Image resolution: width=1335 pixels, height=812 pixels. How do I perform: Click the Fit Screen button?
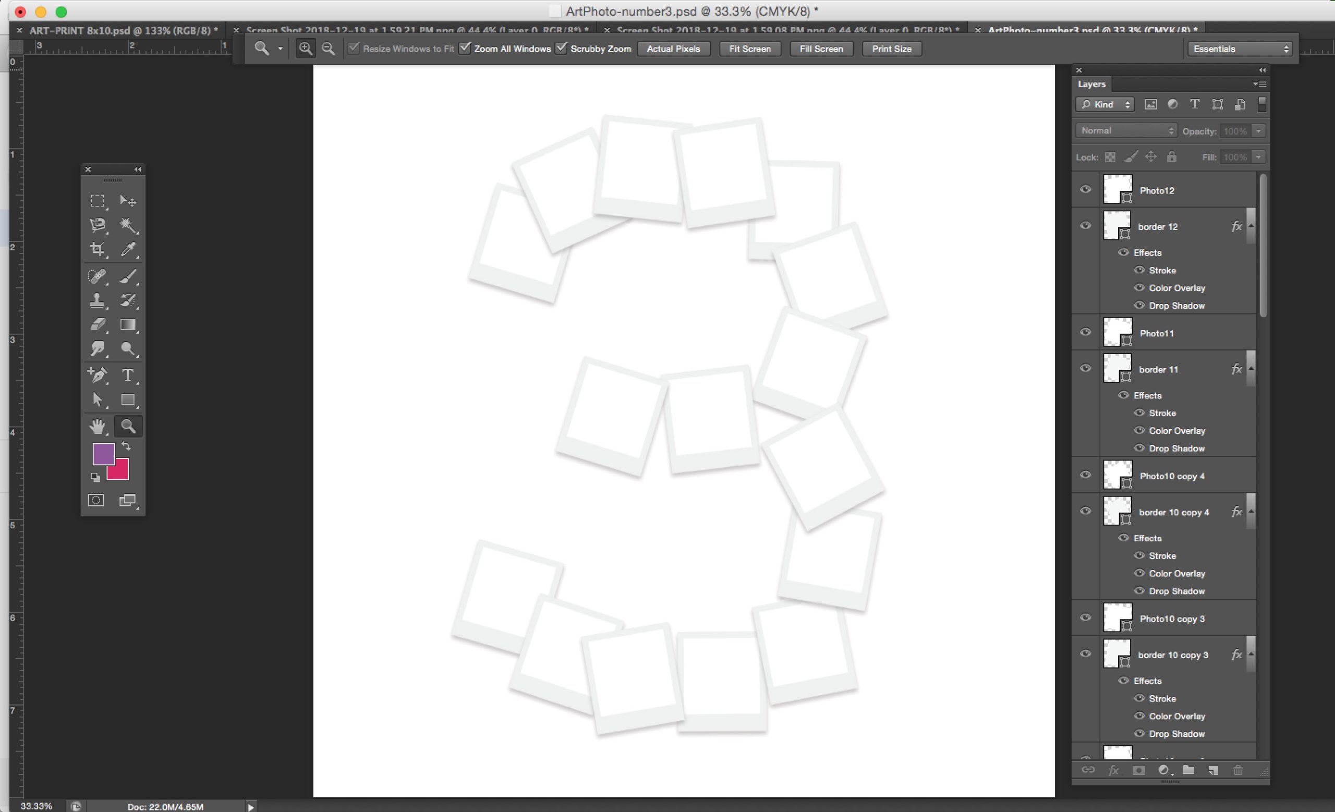pos(749,49)
